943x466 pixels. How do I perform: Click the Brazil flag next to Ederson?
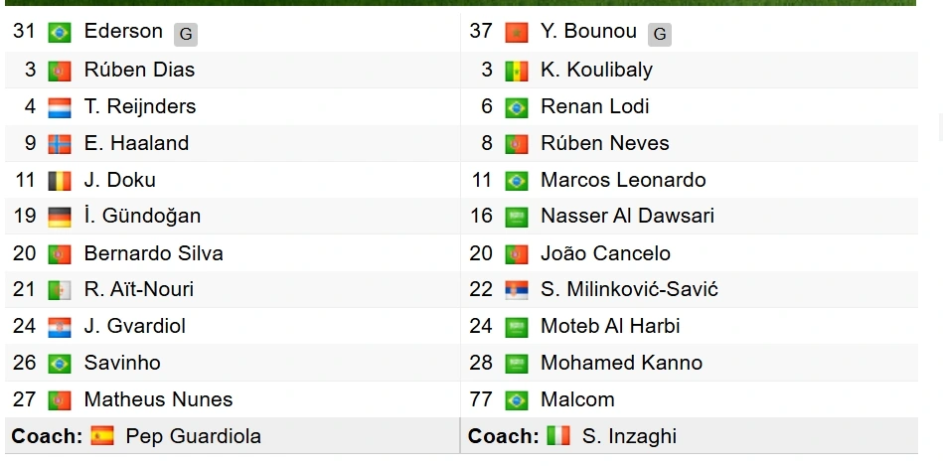click(x=60, y=33)
